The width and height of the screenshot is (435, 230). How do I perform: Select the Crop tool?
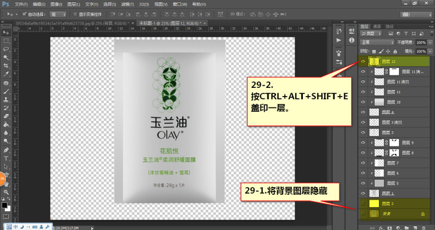click(6, 66)
